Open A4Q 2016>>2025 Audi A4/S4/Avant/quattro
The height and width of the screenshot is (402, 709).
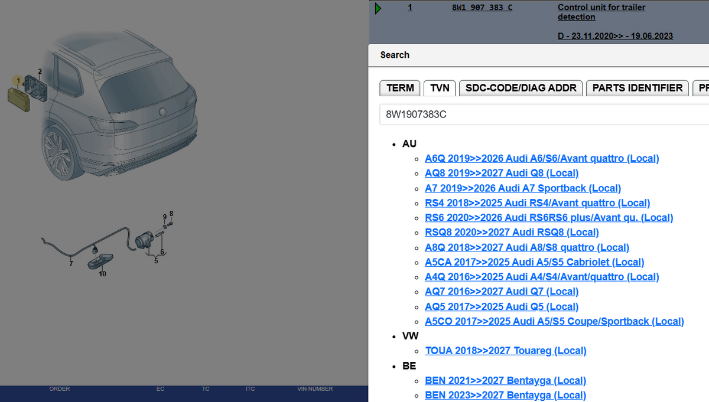542,277
